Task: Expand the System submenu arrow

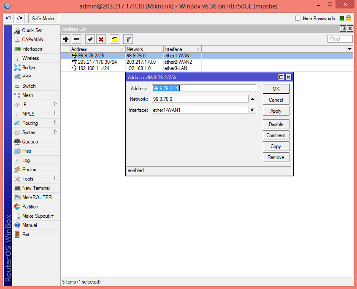Action: (x=55, y=132)
